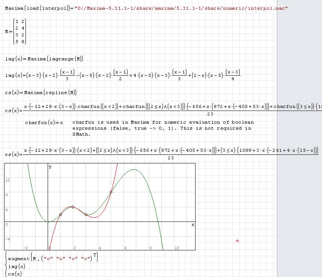This screenshot has height=277, width=322.
Task: Click the x axis label in the plot
Action: (193, 225)
